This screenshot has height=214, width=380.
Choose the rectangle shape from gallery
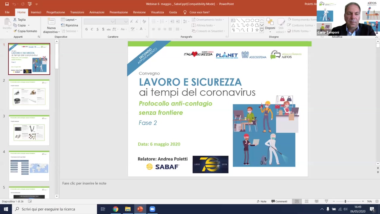pyautogui.click(x=248, y=21)
